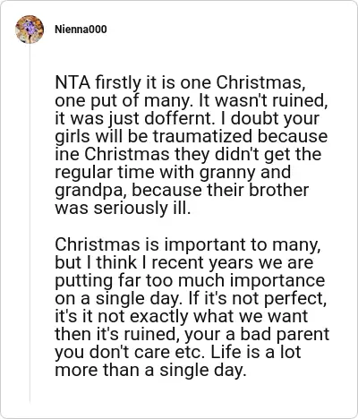Open Nienna000's profile avatar
This screenshot has width=358, height=419.
(x=30, y=30)
